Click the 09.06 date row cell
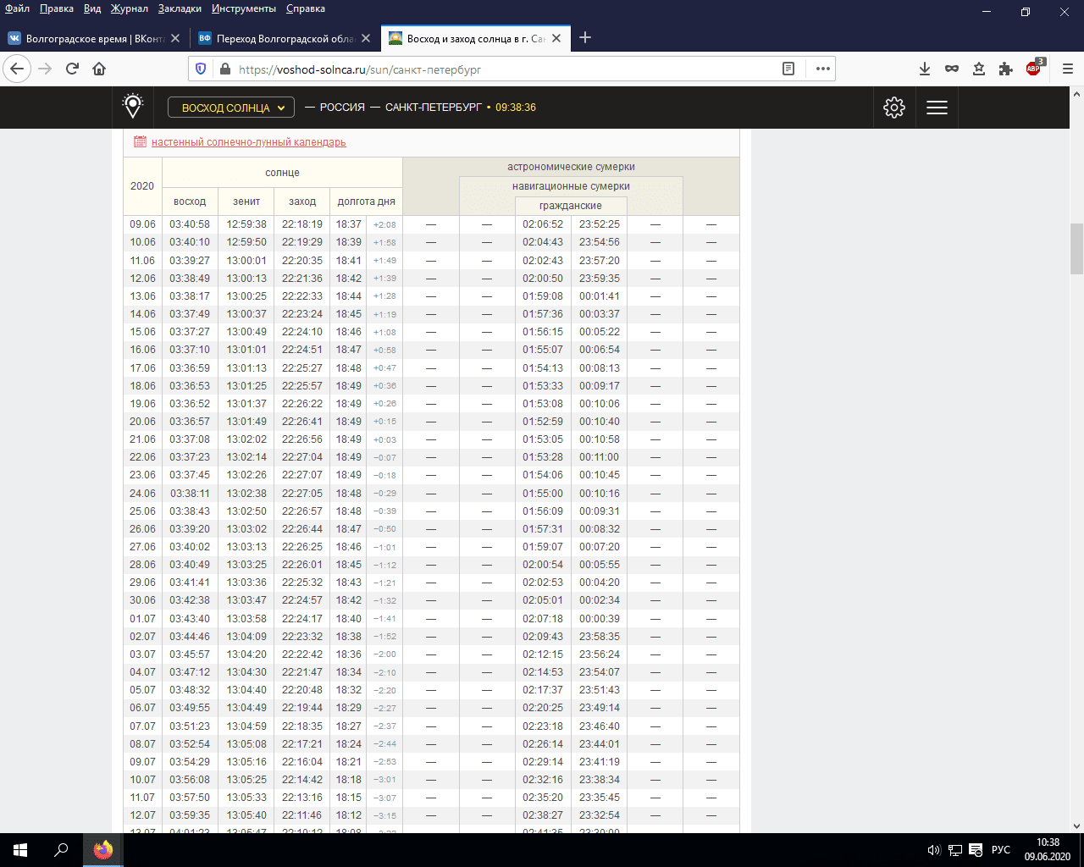The image size is (1084, 867). point(142,224)
